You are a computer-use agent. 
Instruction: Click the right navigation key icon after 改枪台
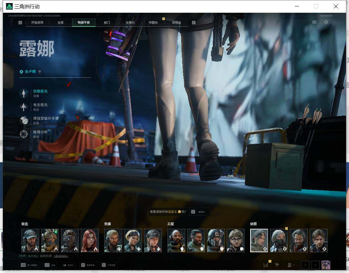pos(194,22)
